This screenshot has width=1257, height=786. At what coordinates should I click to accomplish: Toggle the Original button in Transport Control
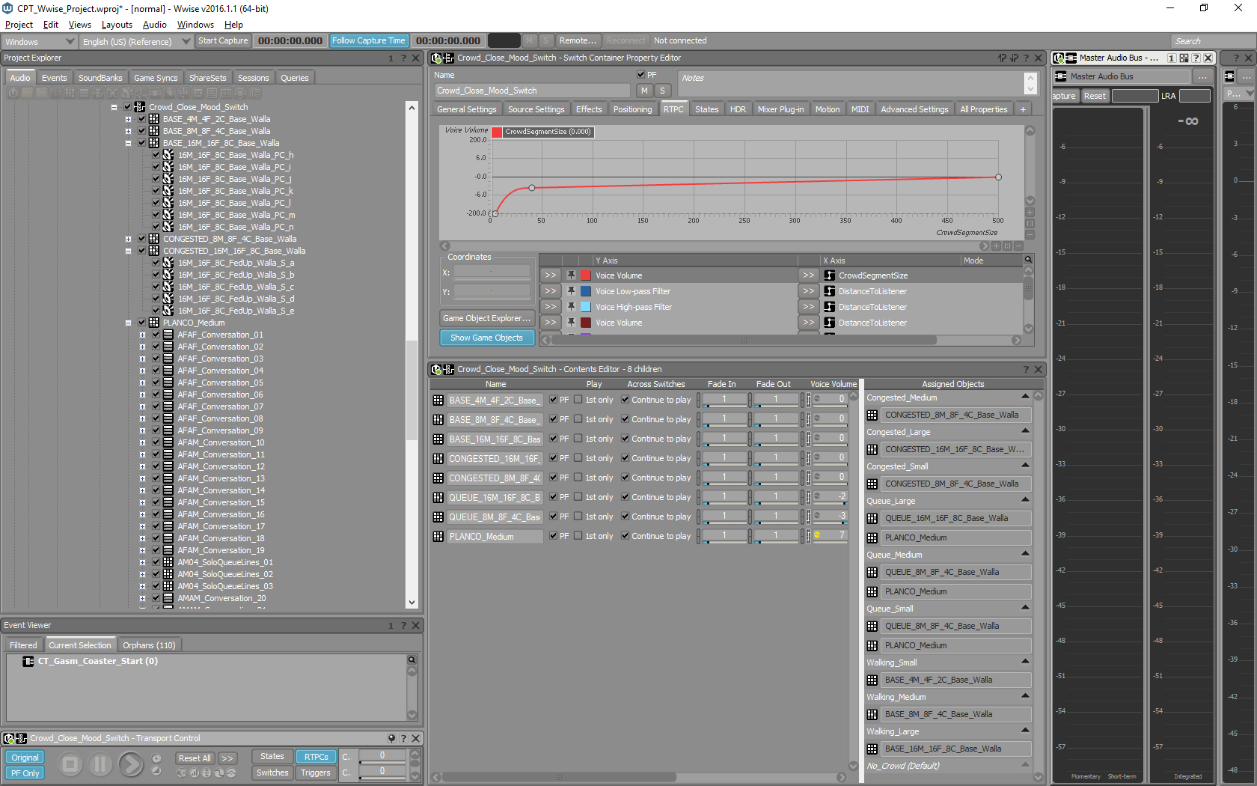[25, 758]
